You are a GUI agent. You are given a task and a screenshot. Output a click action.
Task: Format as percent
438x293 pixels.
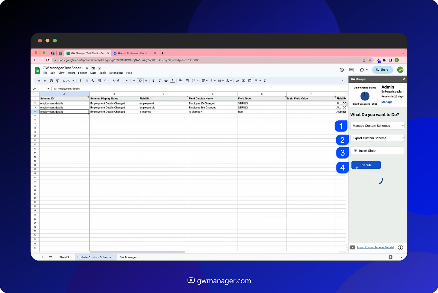pyautogui.click(x=87, y=81)
